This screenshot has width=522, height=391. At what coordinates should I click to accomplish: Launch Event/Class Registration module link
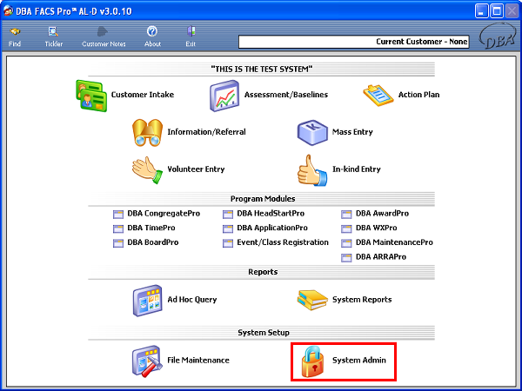(282, 242)
